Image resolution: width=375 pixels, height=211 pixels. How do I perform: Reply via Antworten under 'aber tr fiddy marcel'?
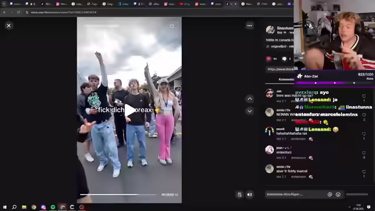(298, 177)
